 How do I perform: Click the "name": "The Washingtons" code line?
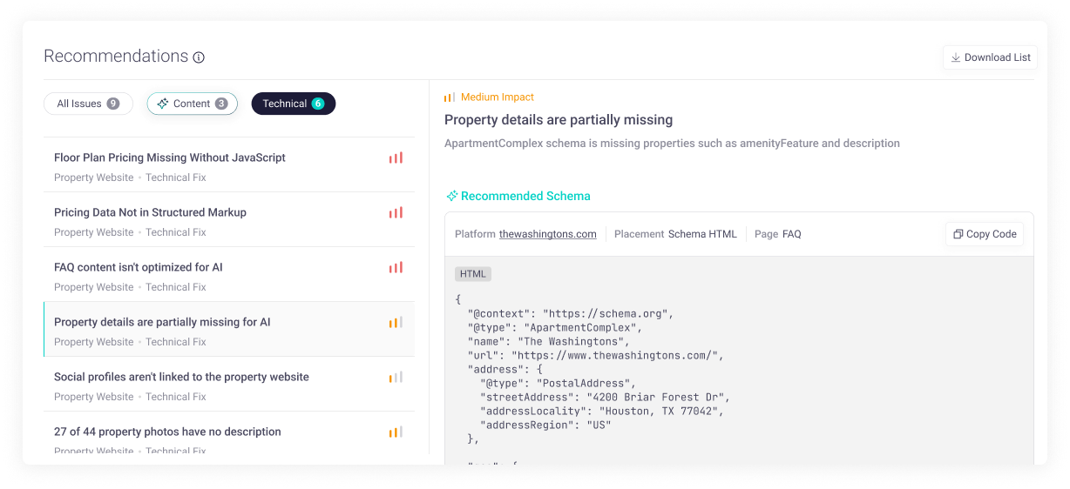(x=549, y=342)
